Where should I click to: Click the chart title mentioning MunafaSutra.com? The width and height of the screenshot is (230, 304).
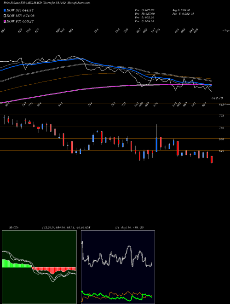click(x=47, y=3)
